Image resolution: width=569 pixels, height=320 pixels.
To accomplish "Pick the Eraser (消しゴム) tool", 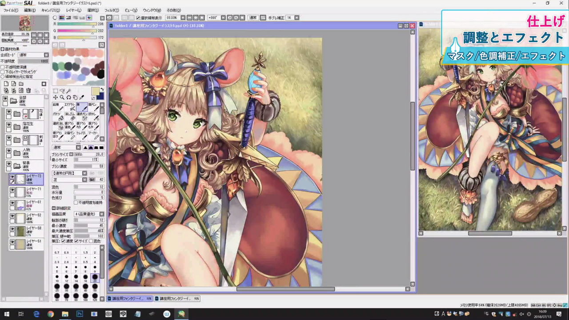I will pyautogui.click(x=69, y=116).
